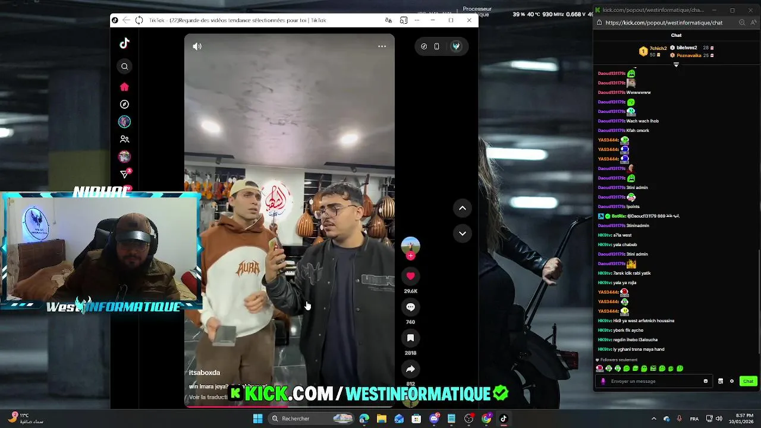Viewport: 761px width, 428px height.
Task: Open Windows Start menu
Action: click(257, 418)
